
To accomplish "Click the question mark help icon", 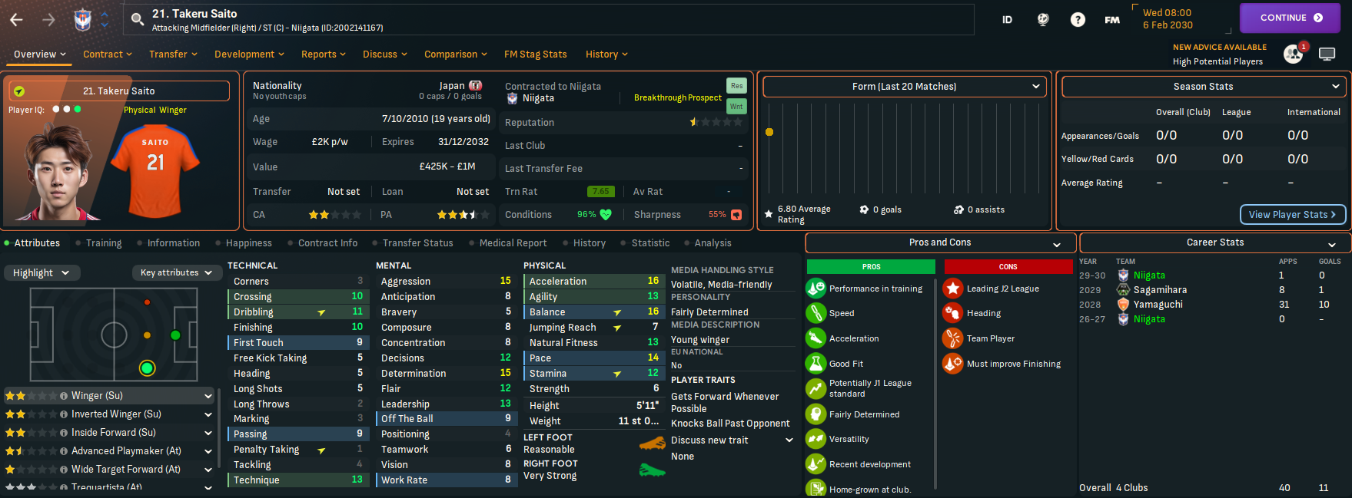I will click(1078, 20).
